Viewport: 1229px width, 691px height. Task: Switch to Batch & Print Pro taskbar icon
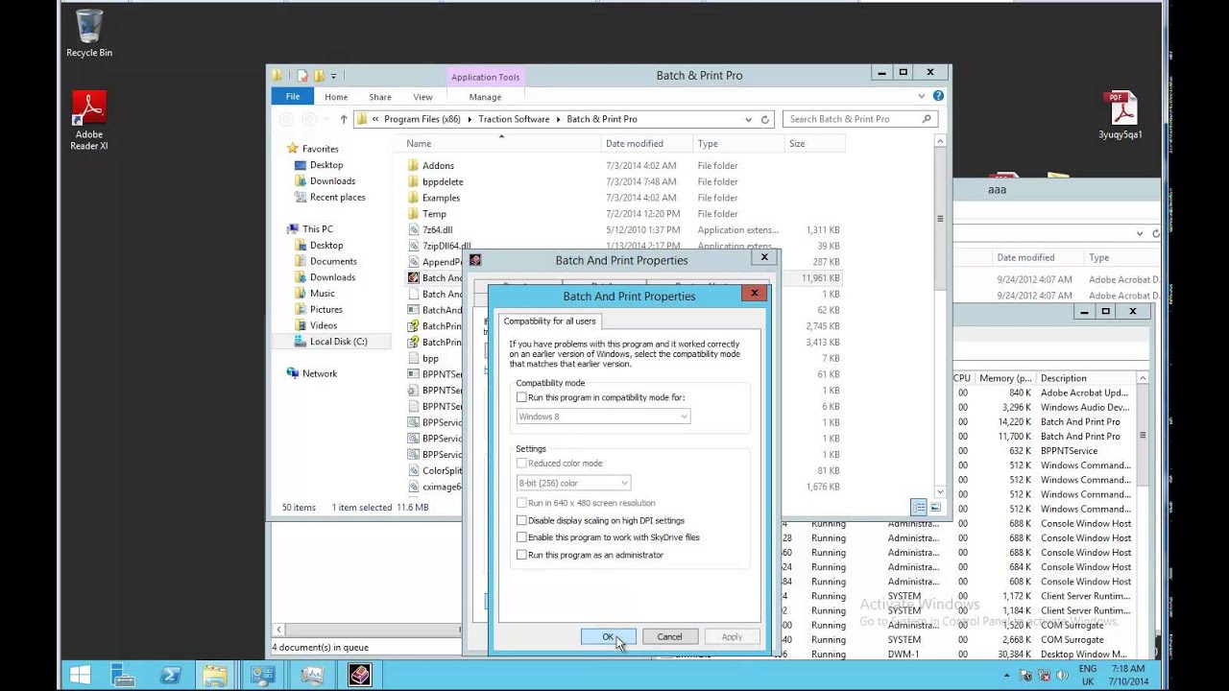coord(359,676)
